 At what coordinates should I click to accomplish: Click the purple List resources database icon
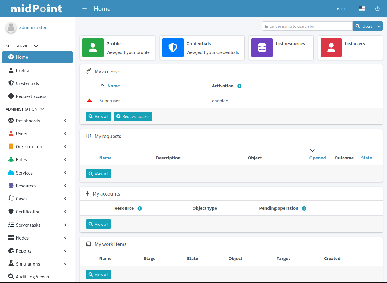(262, 48)
